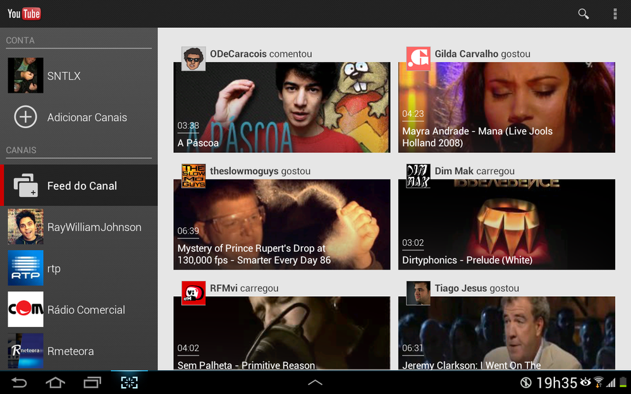Tap the RTP channel logo icon
The height and width of the screenshot is (394, 631).
tap(26, 268)
